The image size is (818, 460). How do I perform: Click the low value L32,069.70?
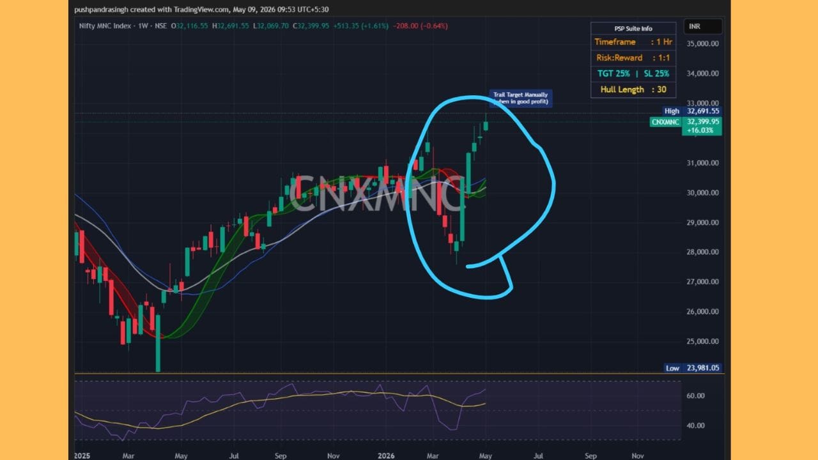pos(271,26)
